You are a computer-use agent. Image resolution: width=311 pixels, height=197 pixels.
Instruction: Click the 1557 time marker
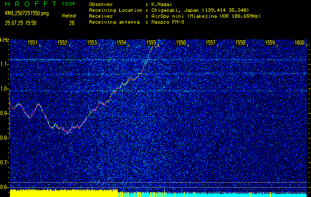pos(211,42)
